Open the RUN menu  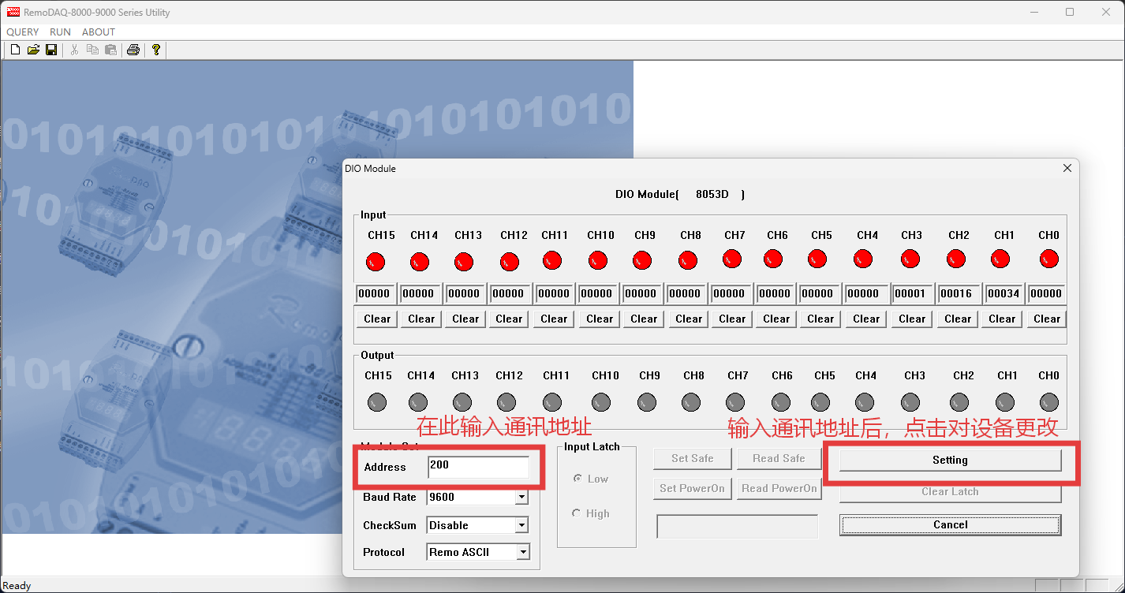[x=60, y=32]
